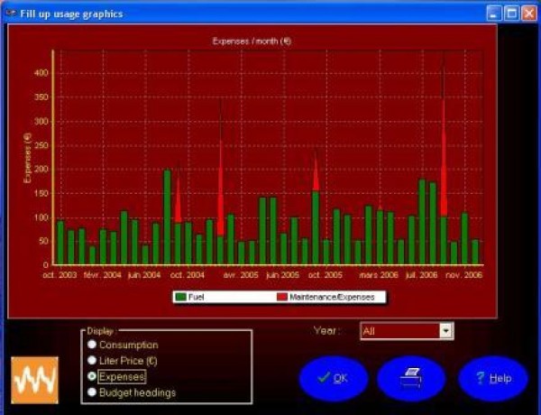
Task: Click the red Maintenance/Expenses legend swatch
Action: (x=282, y=297)
